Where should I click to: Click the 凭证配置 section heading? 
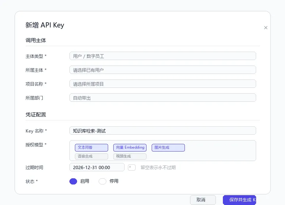[x=36, y=115]
